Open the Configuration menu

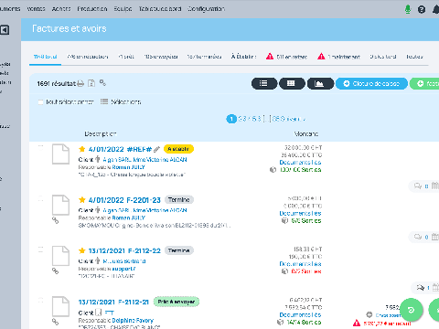[207, 9]
